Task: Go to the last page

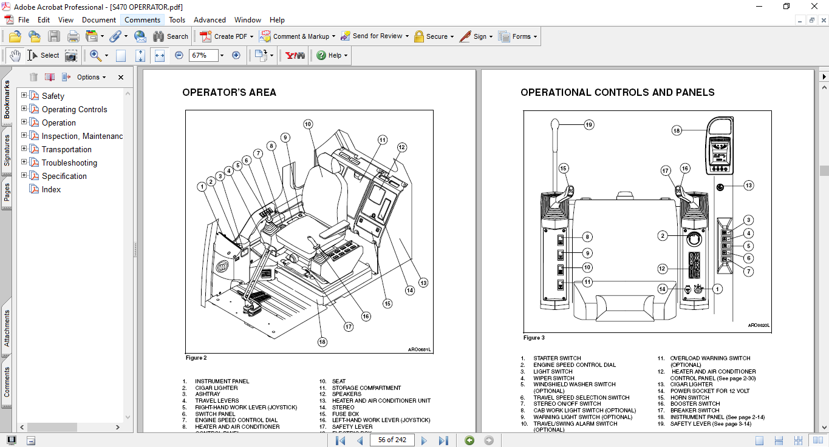Action: (x=443, y=440)
